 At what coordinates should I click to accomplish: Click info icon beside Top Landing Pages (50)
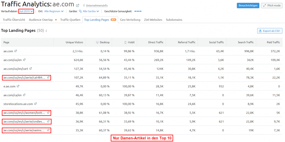pyautogui.click(x=46, y=31)
